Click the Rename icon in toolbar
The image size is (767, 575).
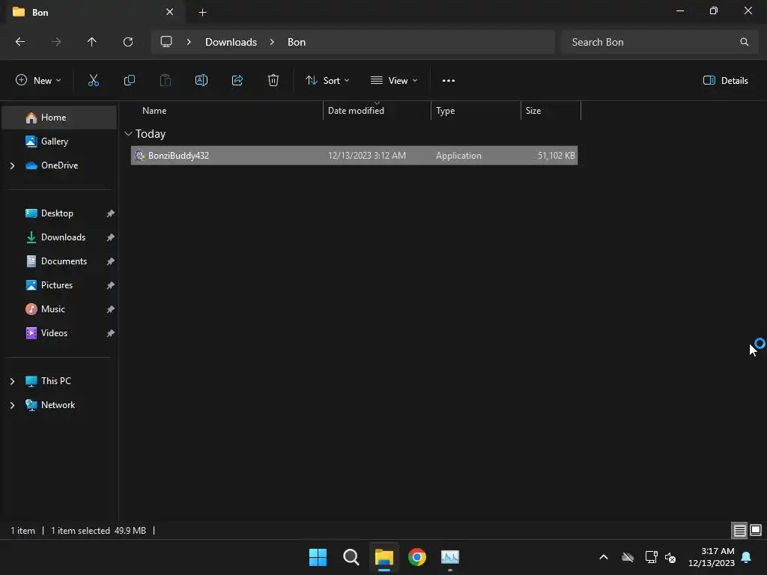tap(201, 81)
